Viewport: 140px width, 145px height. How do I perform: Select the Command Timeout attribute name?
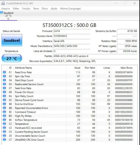click(x=25, y=112)
